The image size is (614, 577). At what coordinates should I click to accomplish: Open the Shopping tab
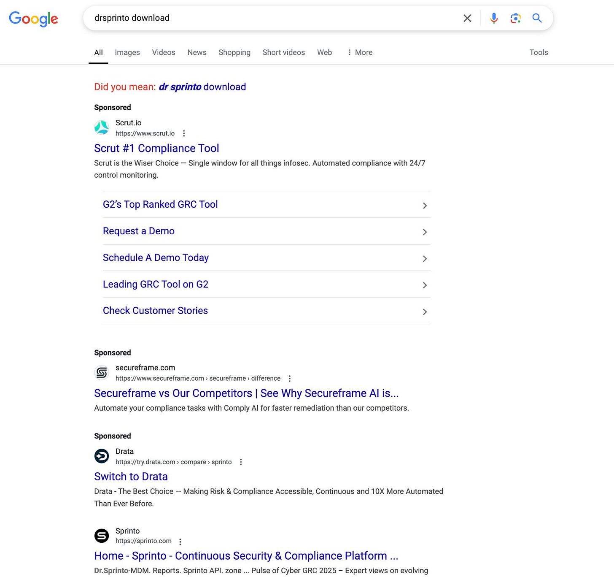pos(234,52)
